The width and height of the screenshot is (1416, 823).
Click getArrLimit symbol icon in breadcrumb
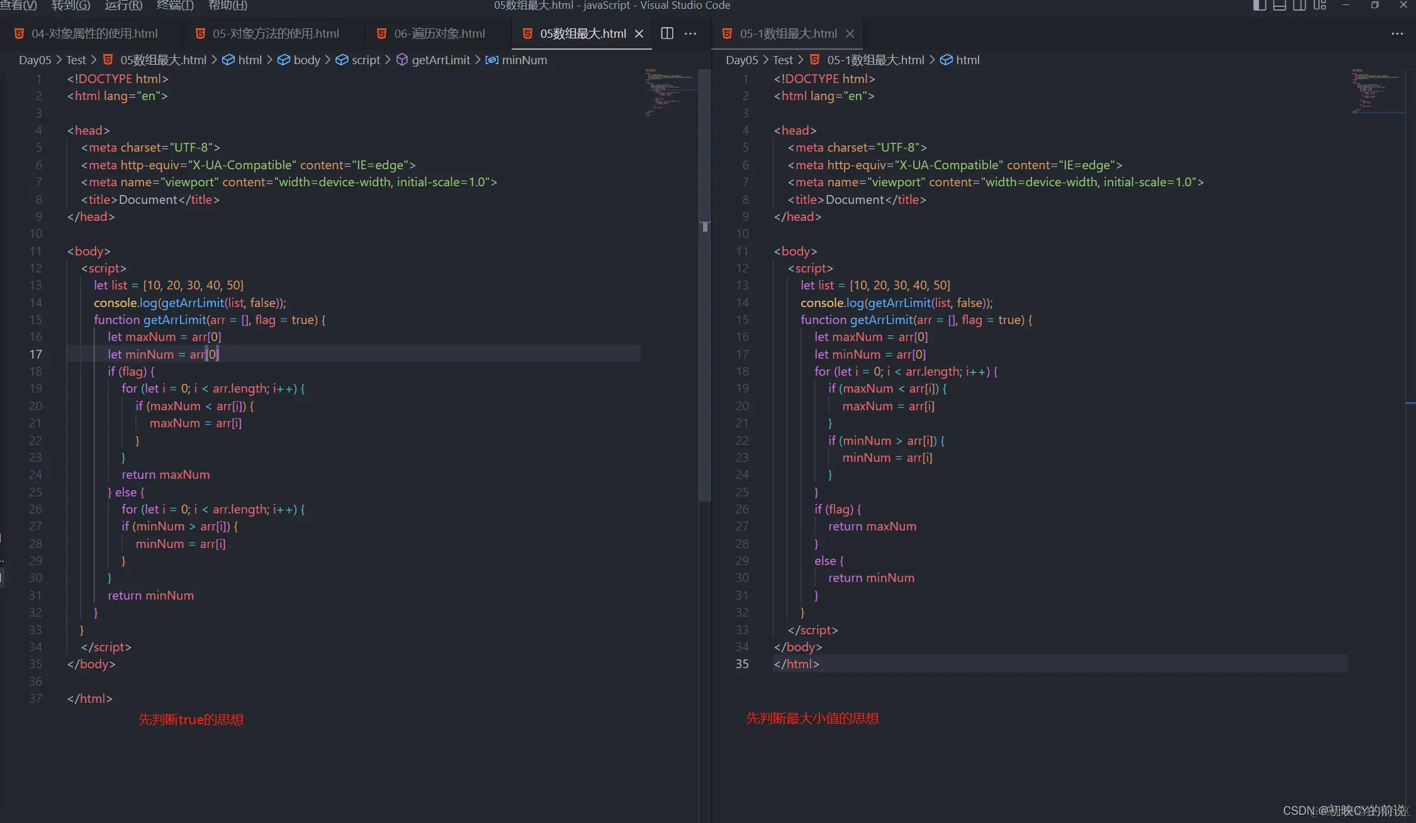pos(402,60)
